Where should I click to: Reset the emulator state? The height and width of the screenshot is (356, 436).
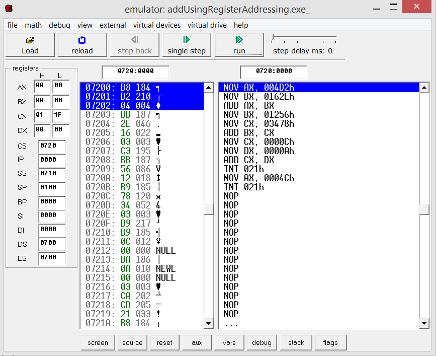click(x=164, y=342)
